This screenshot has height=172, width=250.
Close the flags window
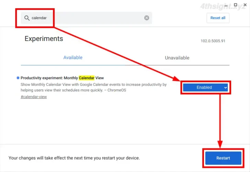coord(245,5)
